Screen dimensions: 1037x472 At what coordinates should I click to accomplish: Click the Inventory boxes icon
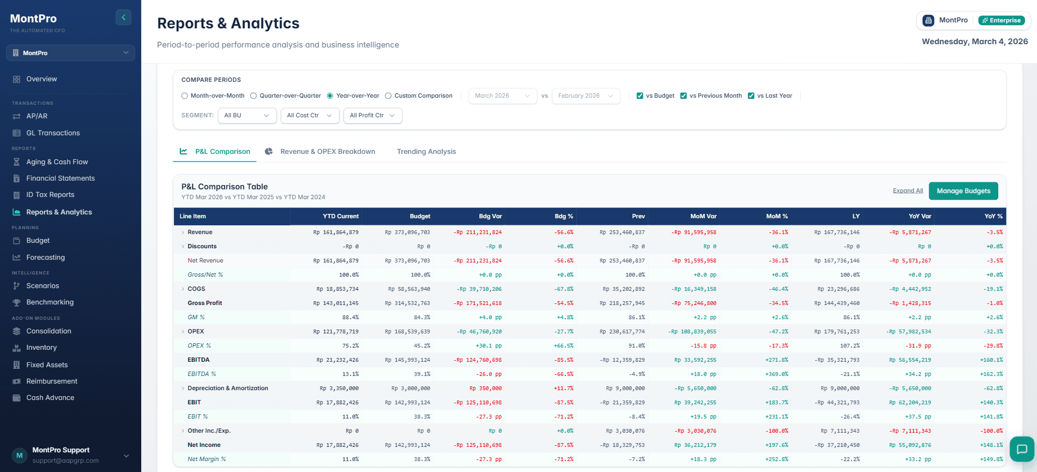coord(16,348)
